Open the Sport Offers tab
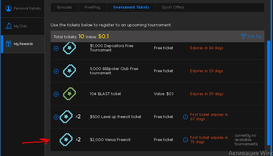This screenshot has width=273, height=156. tap(173, 7)
